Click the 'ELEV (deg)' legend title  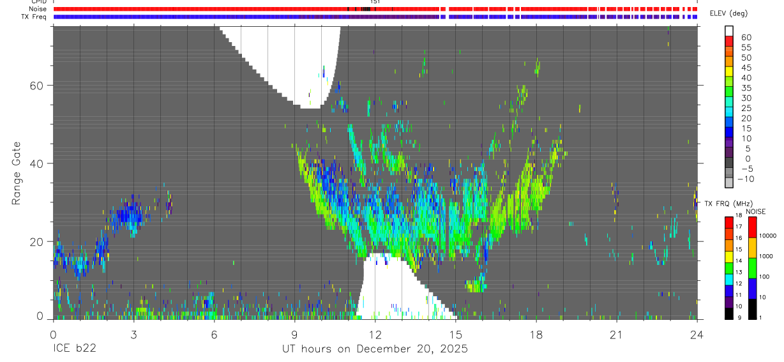tap(728, 13)
